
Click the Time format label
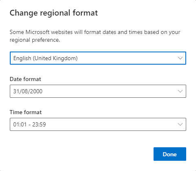pos(26,112)
